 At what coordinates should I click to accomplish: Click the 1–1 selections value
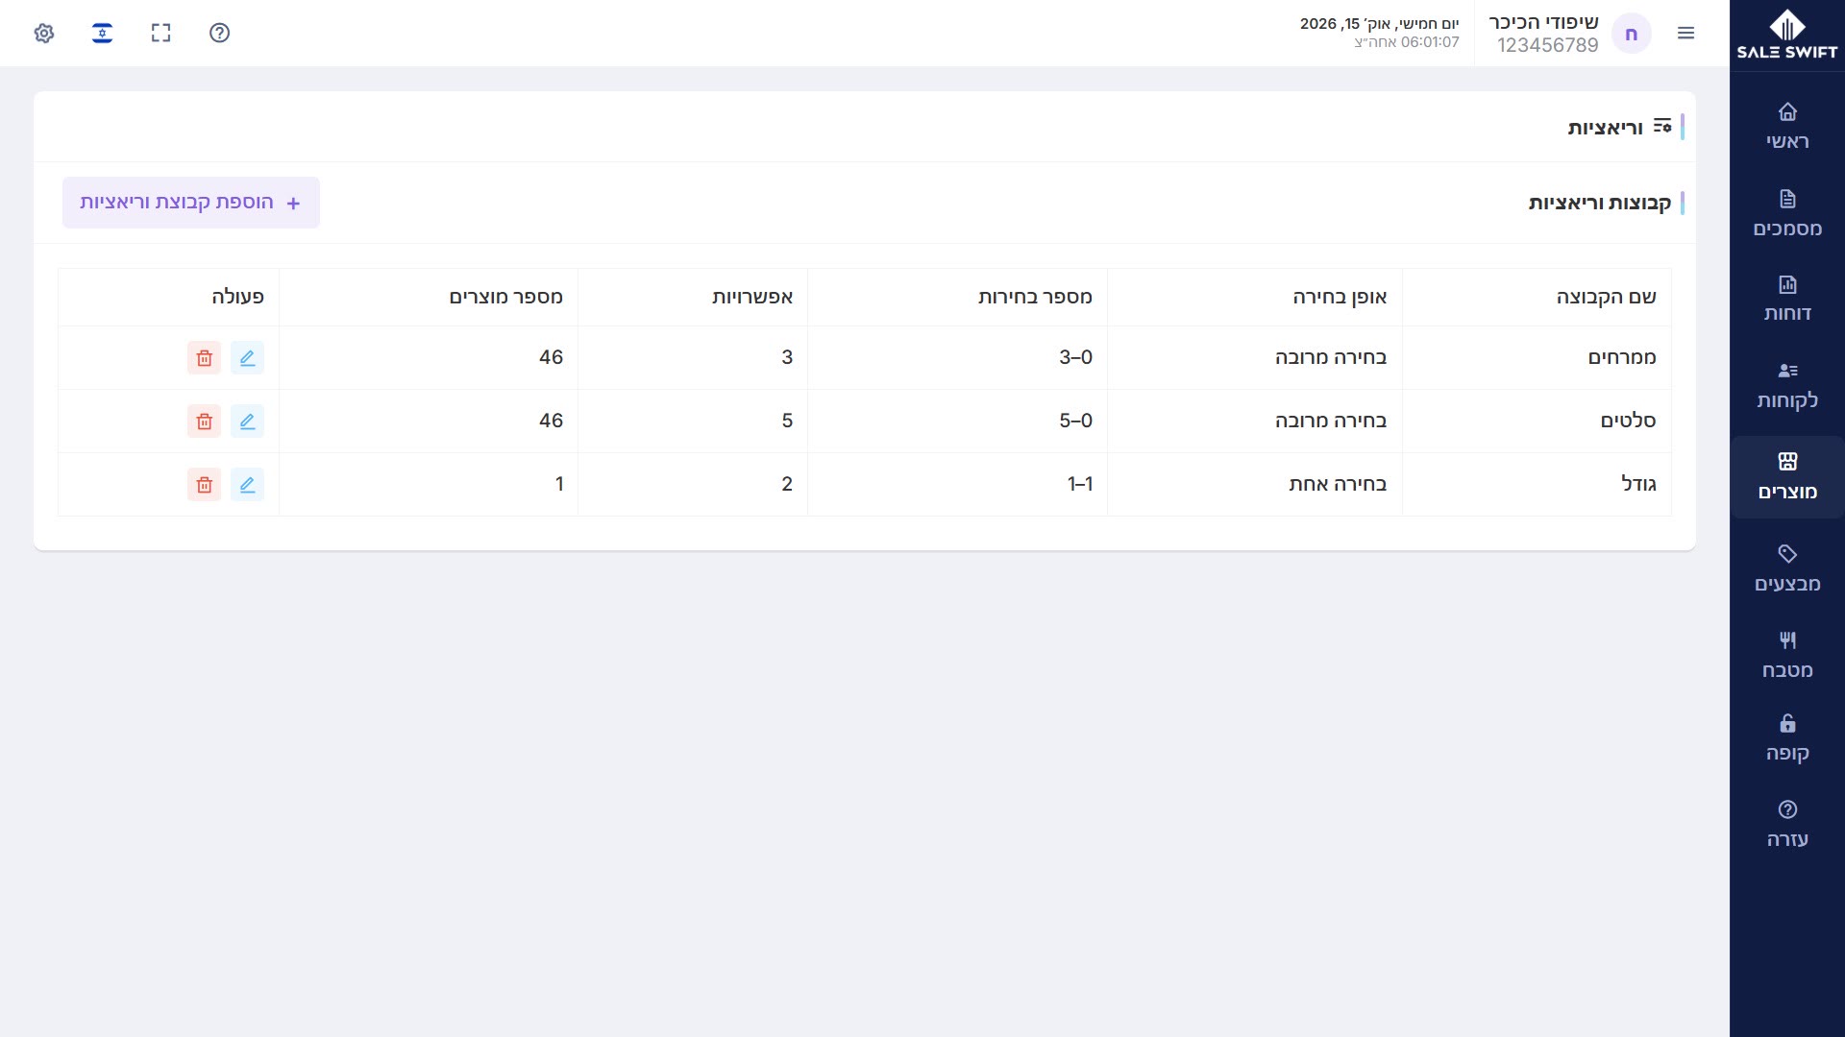pos(1080,484)
